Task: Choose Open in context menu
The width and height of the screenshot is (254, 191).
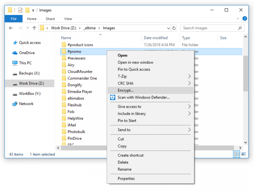Action: pyautogui.click(x=150, y=55)
